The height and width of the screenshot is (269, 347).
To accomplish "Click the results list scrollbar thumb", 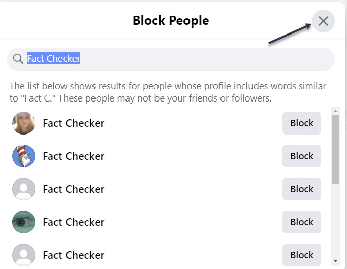I will pyautogui.click(x=335, y=150).
